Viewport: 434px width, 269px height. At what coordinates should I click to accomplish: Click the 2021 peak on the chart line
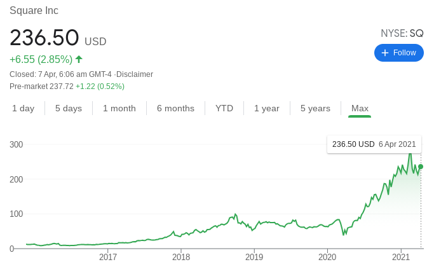pyautogui.click(x=410, y=154)
